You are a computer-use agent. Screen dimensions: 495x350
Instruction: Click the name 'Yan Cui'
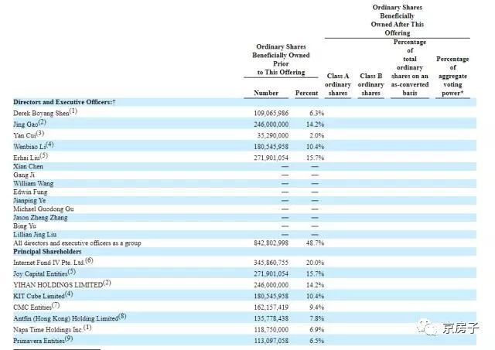coord(25,135)
